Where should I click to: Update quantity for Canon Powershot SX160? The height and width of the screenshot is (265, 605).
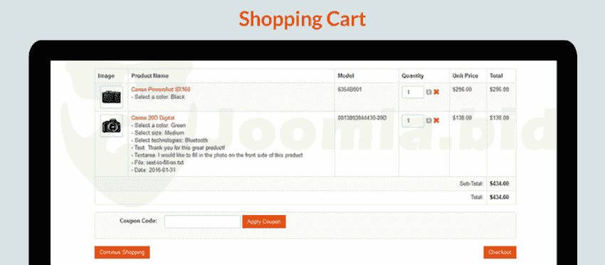pyautogui.click(x=428, y=92)
